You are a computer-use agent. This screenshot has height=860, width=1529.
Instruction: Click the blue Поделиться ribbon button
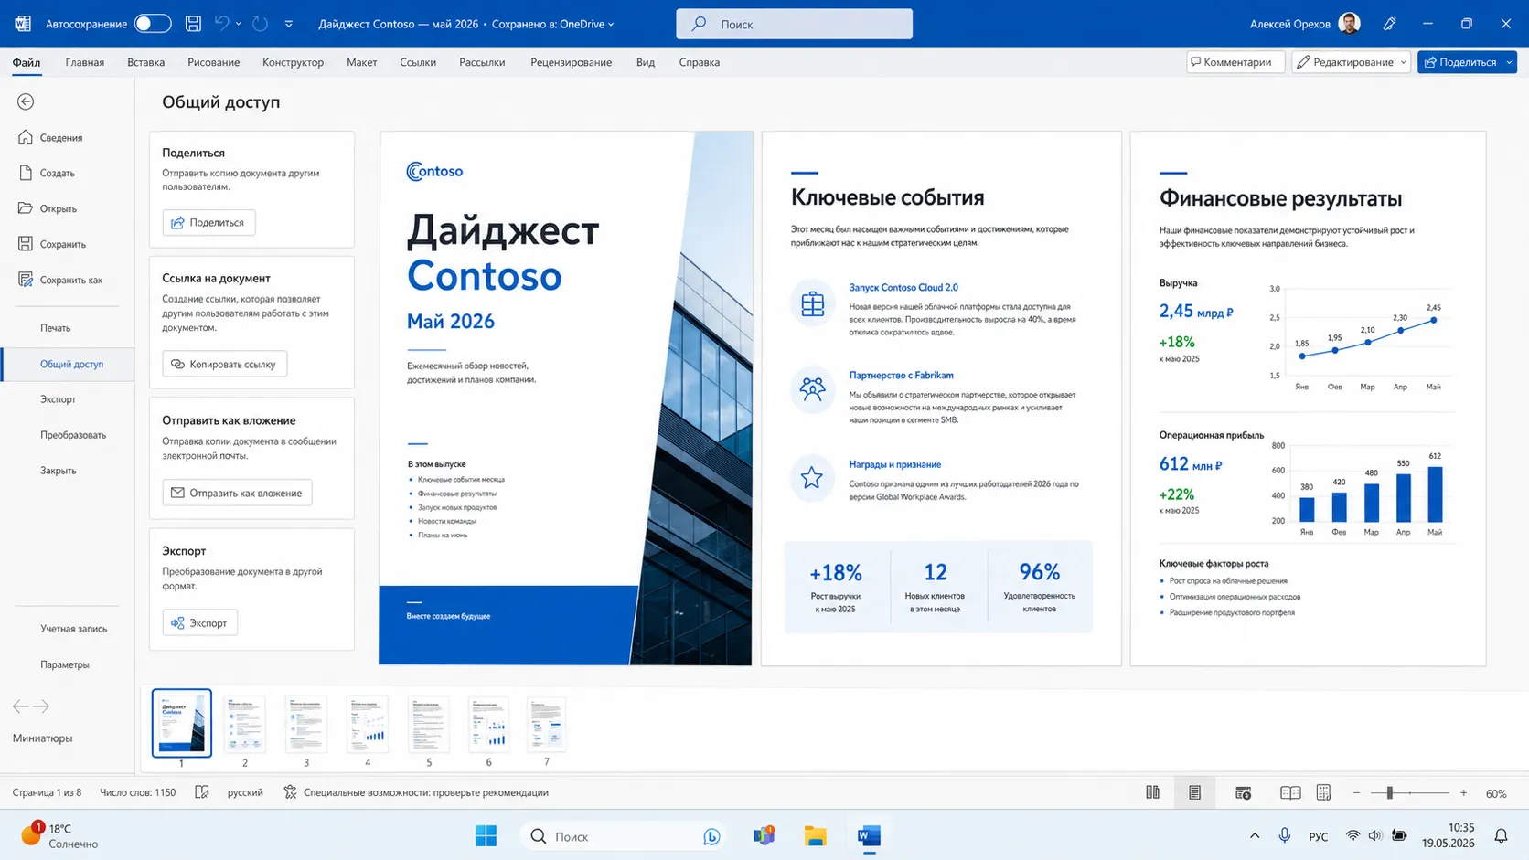[x=1460, y=62]
